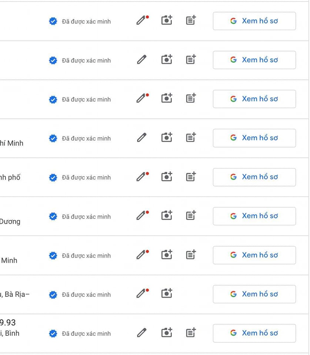Create a post on the "Minh" row
Viewport: 310px width, 355px height.
pyautogui.click(x=190, y=254)
